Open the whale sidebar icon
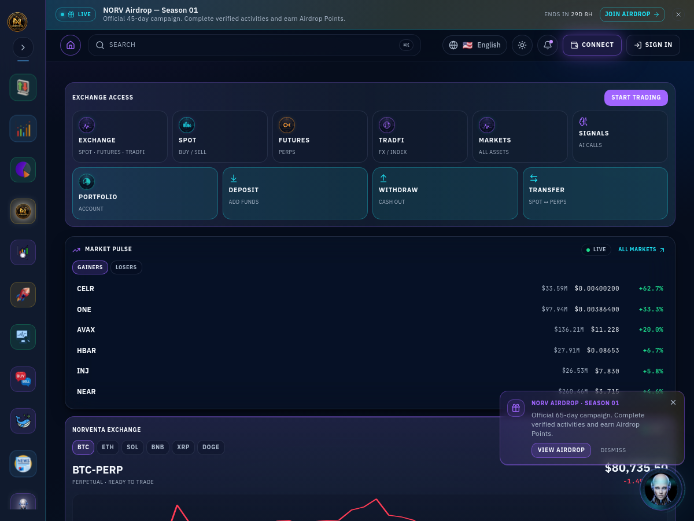 click(x=23, y=421)
